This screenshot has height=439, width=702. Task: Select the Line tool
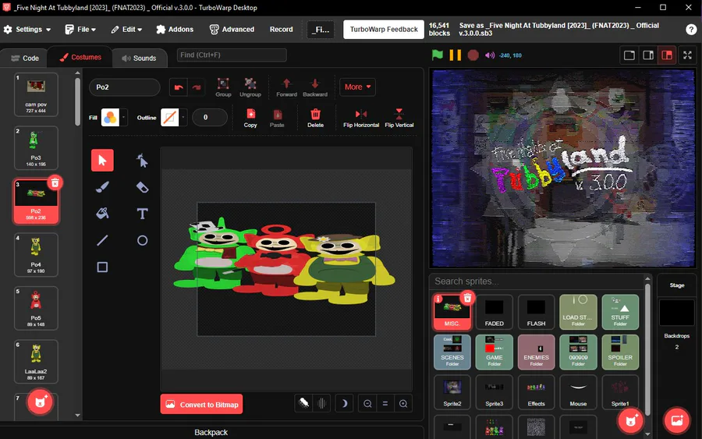[x=102, y=240]
